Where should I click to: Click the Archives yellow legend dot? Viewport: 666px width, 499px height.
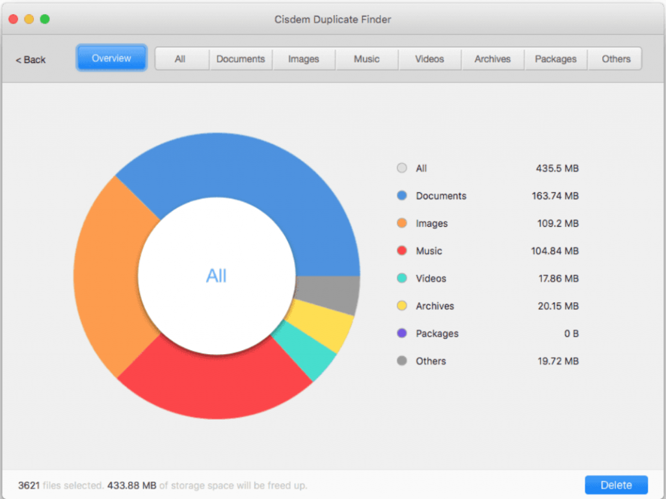click(401, 305)
